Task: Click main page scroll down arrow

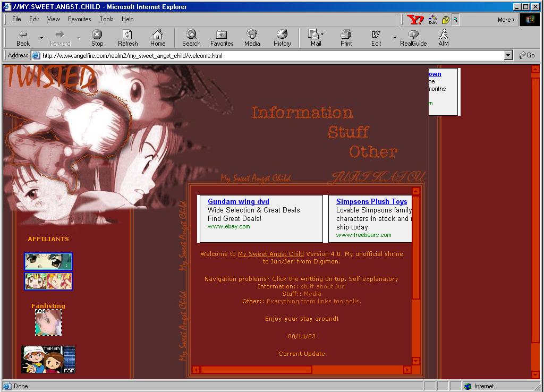Action: pyautogui.click(x=535, y=374)
